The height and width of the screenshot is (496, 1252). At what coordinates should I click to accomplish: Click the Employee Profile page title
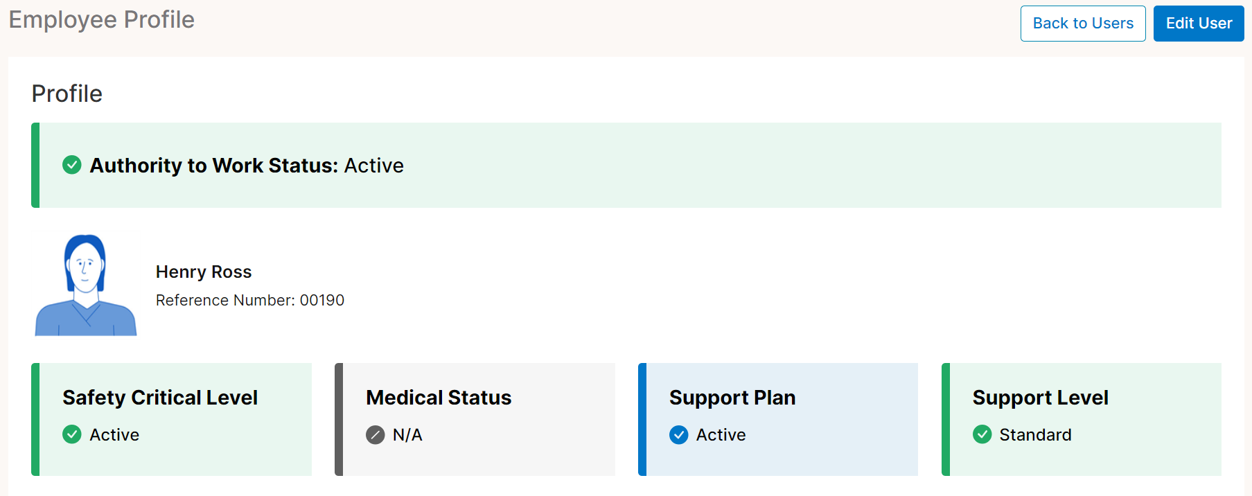(102, 20)
